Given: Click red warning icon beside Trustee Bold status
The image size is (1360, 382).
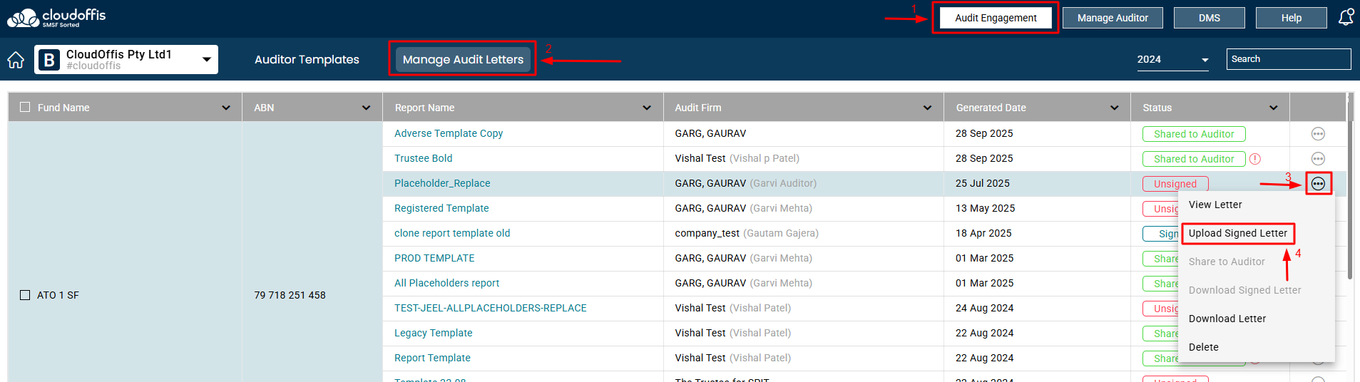Looking at the screenshot, I should (1255, 159).
